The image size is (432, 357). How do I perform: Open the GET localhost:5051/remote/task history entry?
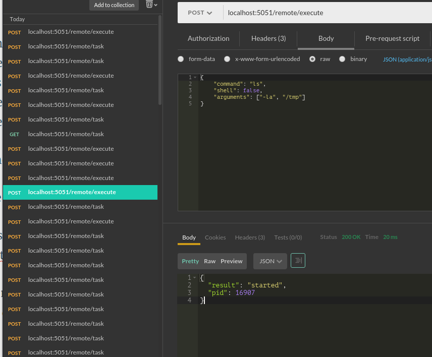[66, 134]
